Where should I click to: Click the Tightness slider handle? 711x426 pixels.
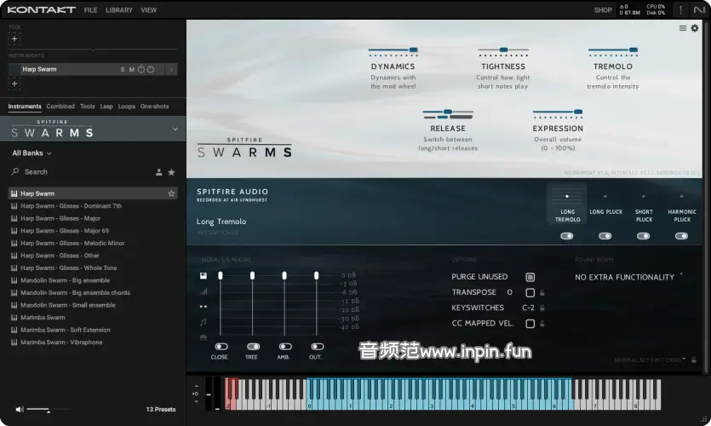click(x=503, y=49)
